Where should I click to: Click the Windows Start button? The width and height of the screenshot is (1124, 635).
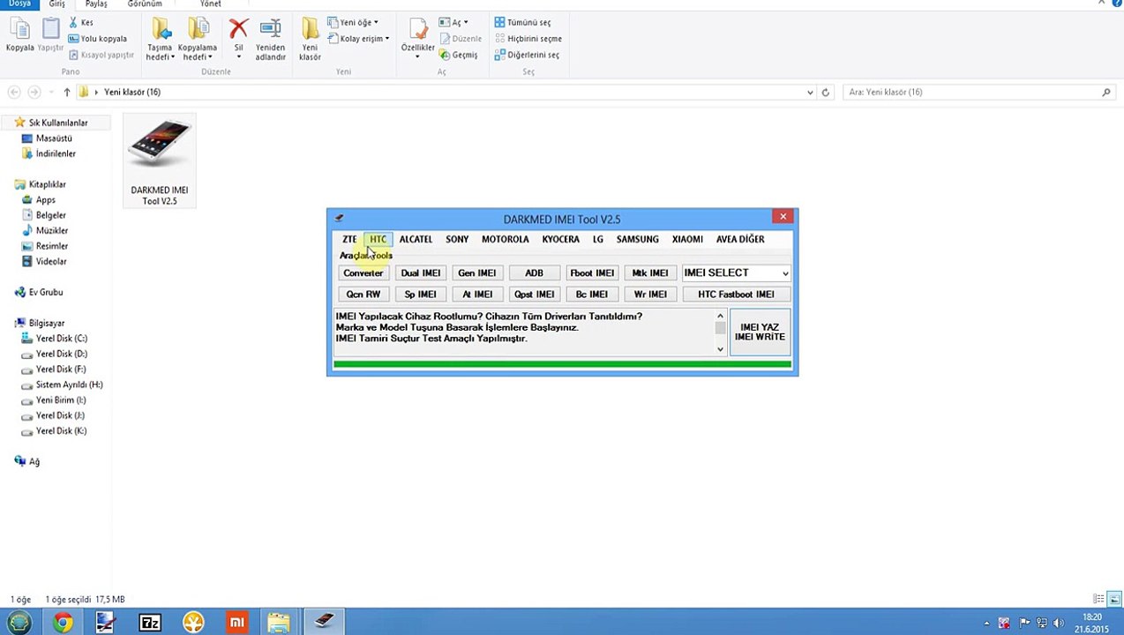19,623
